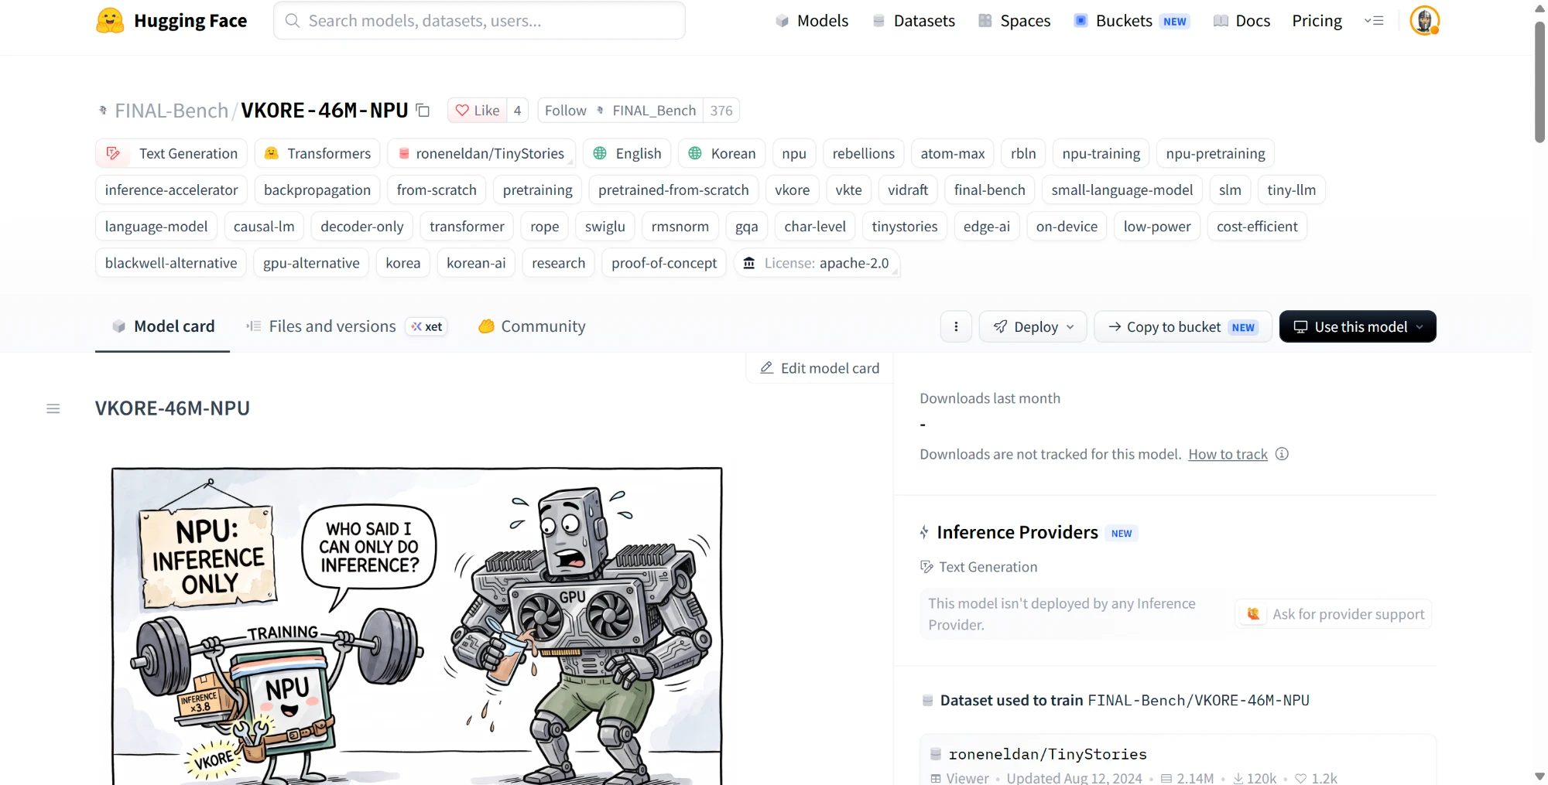Click the License apache-2.0 tag
Viewport: 1548px width, 785px height.
point(816,263)
